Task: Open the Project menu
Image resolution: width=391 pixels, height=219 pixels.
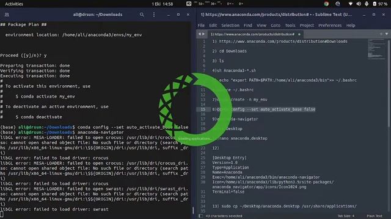Action: [x=307, y=26]
